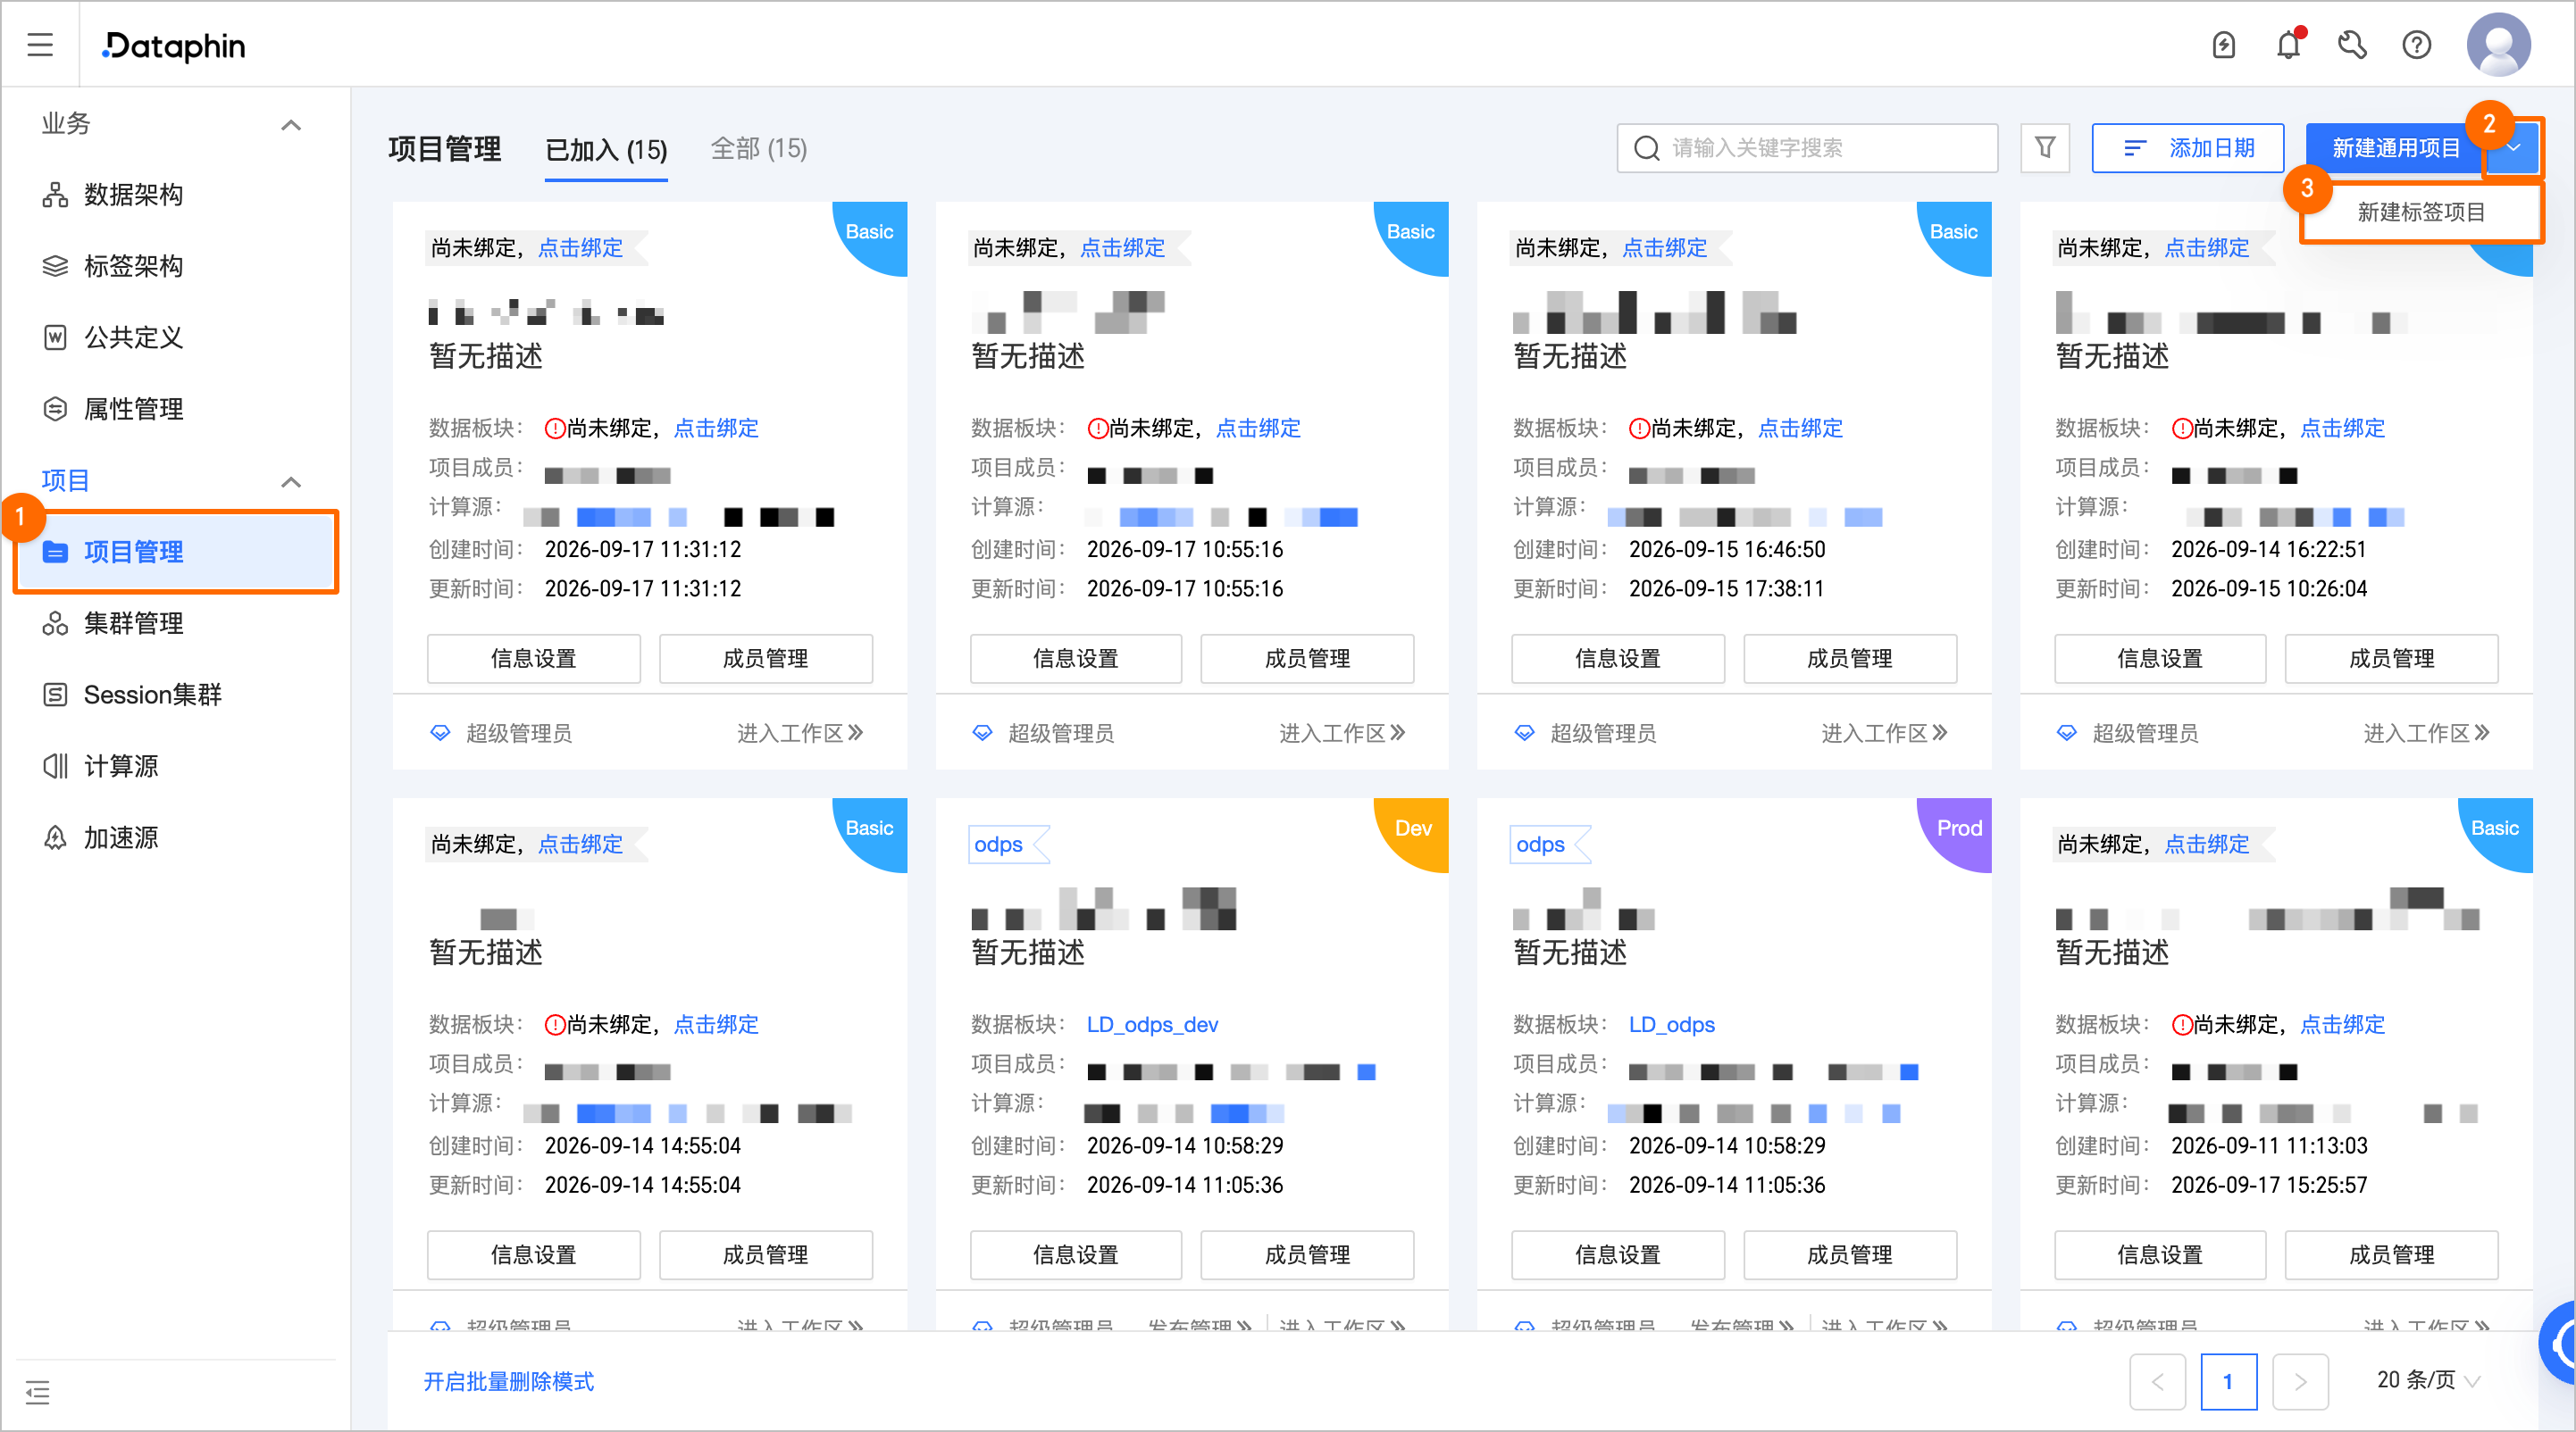Click 开启批量删除模式 link
Viewport: 2576px width, 1432px height.
click(508, 1381)
